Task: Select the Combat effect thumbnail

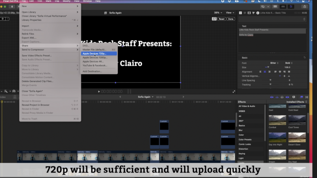Action: coord(277,120)
